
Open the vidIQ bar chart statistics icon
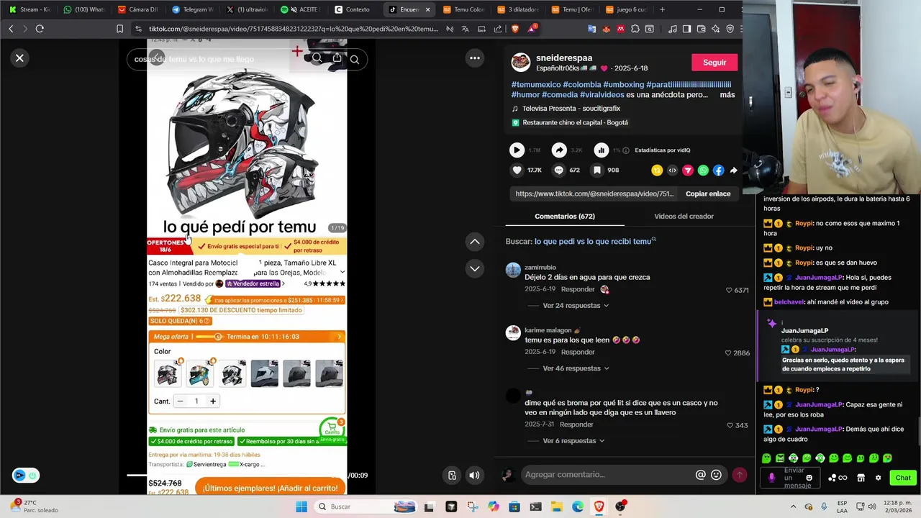[x=601, y=150]
